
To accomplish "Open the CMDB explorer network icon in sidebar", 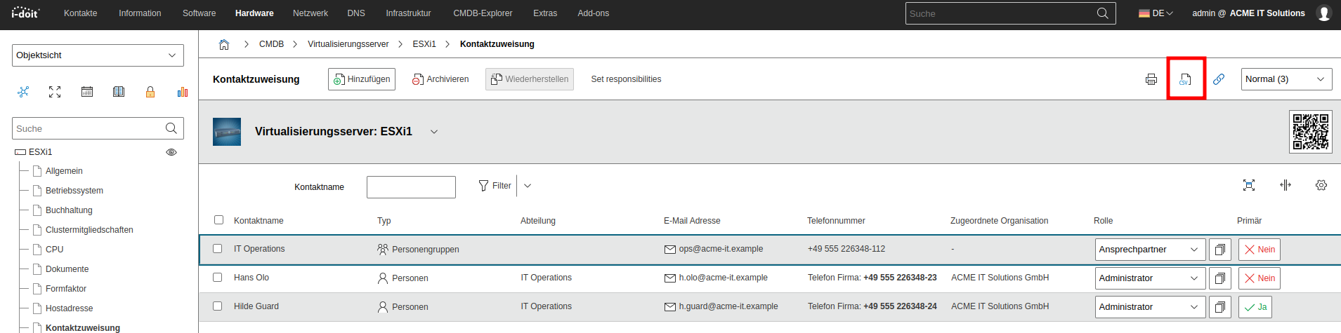I will [23, 92].
